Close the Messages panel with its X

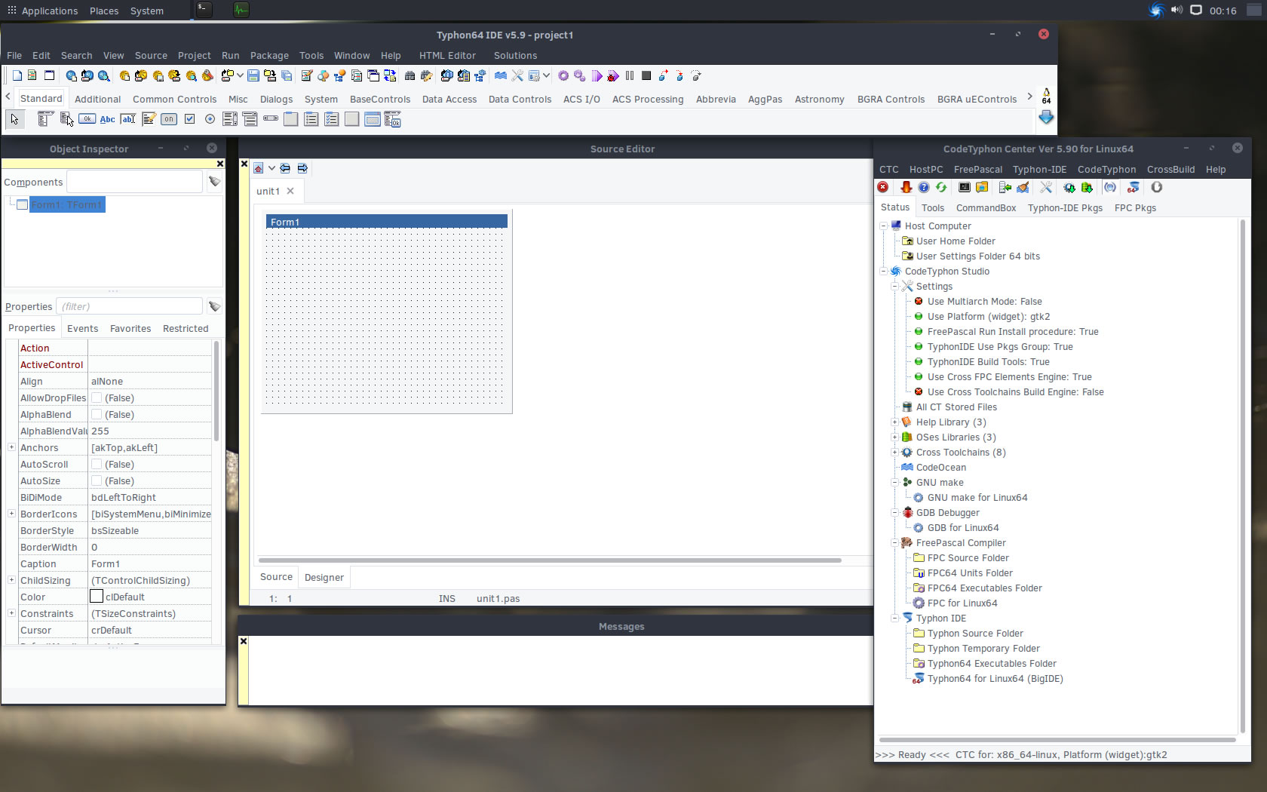[243, 641]
